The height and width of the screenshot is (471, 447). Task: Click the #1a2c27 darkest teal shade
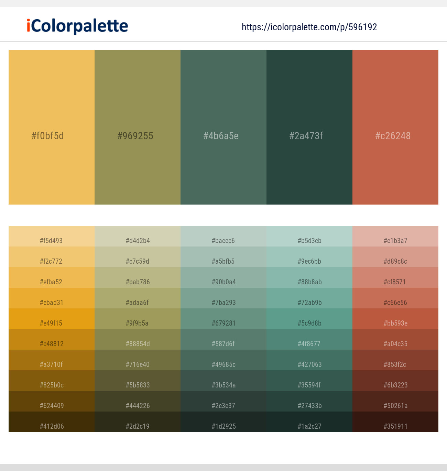coord(309,422)
